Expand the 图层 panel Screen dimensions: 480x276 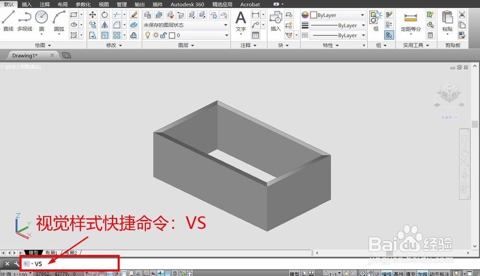point(186,45)
